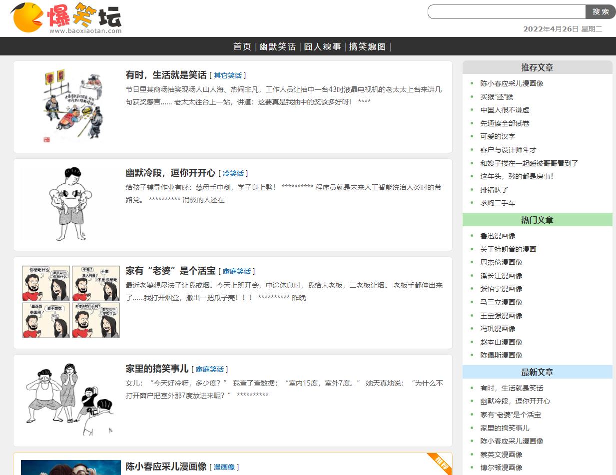
Task: Open article title 陈小春应采儿漫画像 in main list
Action: click(166, 467)
